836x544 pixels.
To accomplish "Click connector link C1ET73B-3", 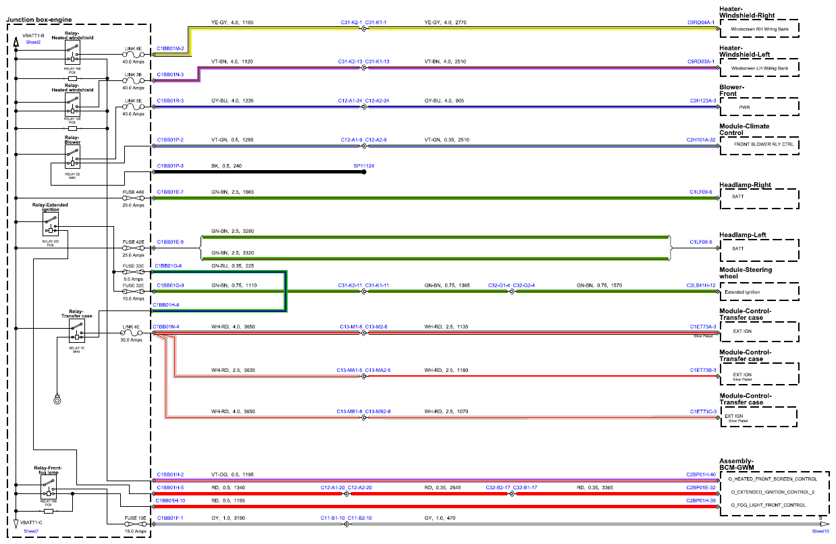I will tap(702, 371).
